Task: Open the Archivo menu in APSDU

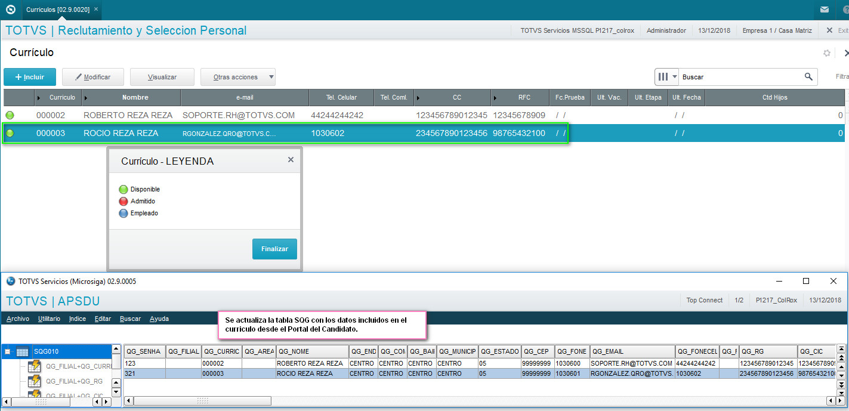Action: click(x=18, y=319)
